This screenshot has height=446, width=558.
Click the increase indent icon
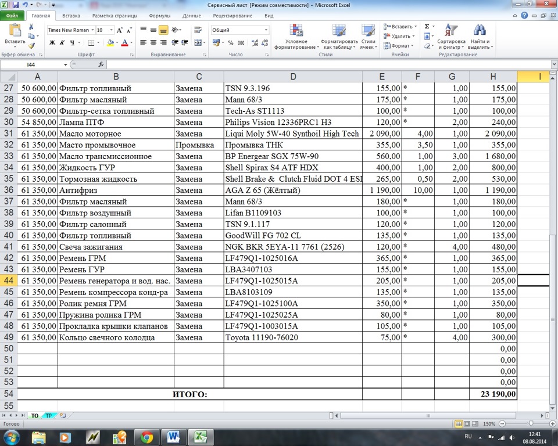[x=184, y=42]
